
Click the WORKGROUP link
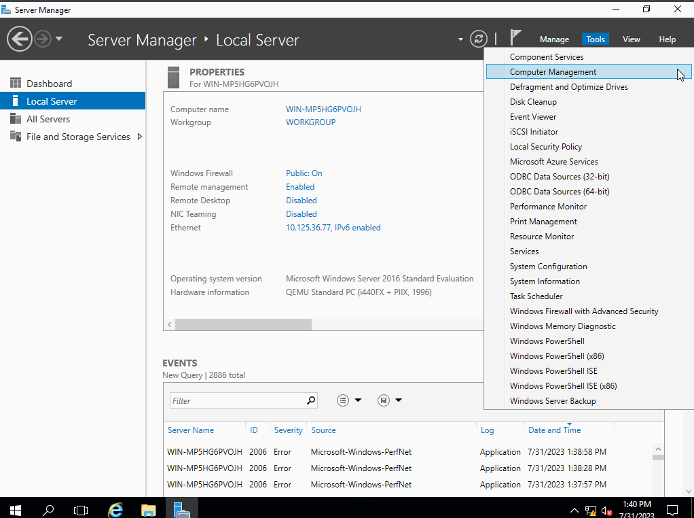311,122
